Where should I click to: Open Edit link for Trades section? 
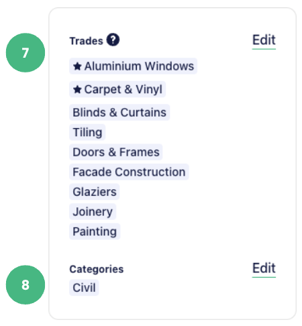tap(264, 40)
